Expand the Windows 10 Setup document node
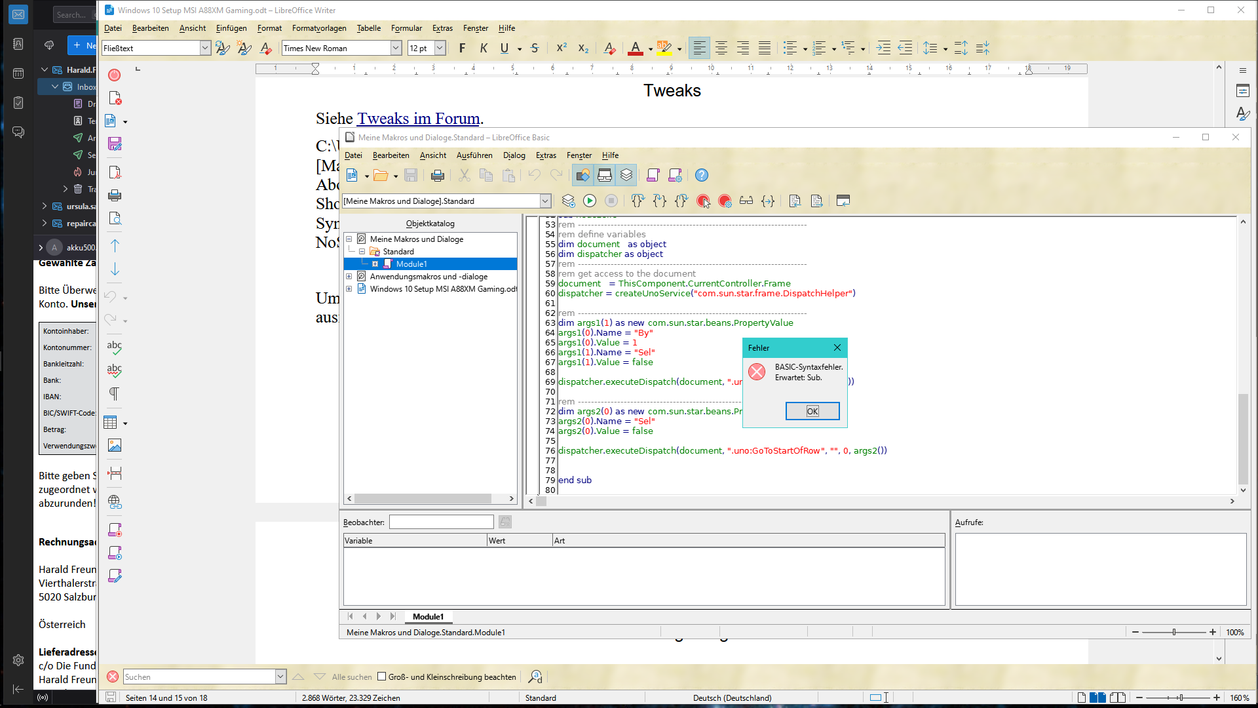The width and height of the screenshot is (1258, 708). 349,289
